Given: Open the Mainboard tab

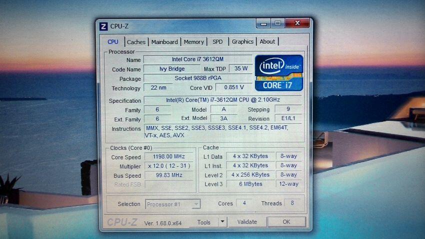Looking at the screenshot, I should coord(164,42).
